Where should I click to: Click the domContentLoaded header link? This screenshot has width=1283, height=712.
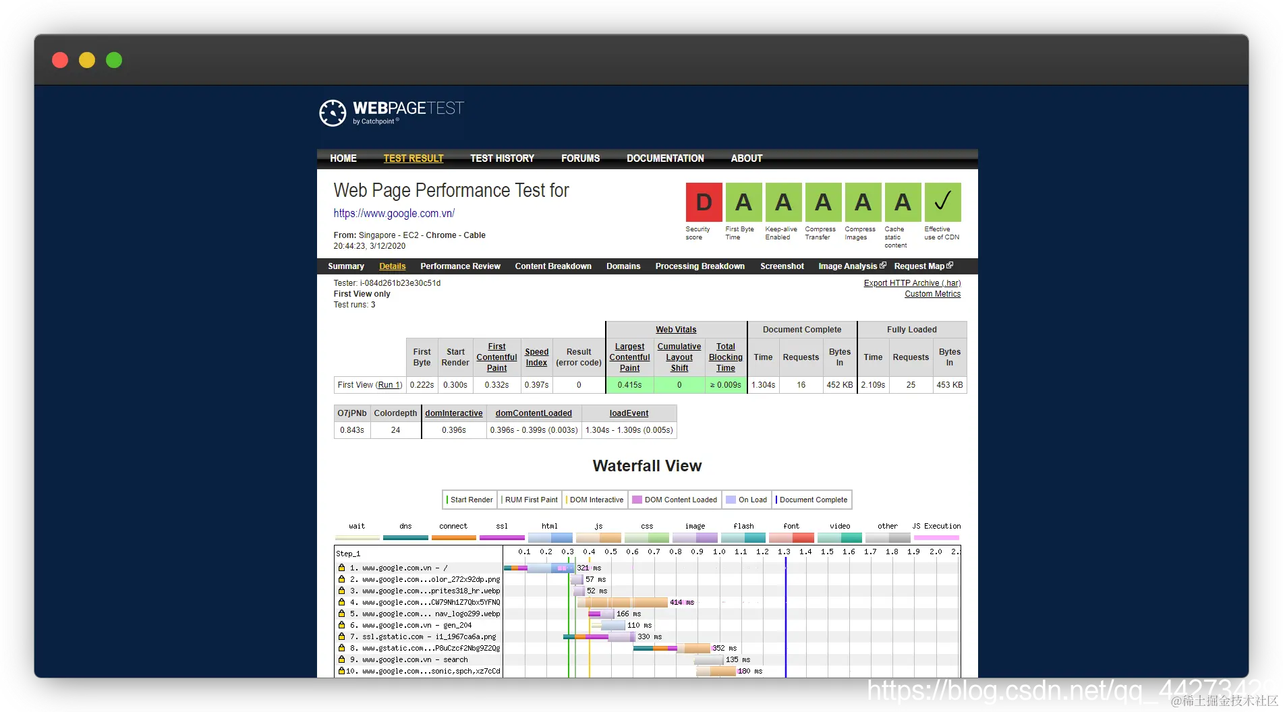pos(534,413)
